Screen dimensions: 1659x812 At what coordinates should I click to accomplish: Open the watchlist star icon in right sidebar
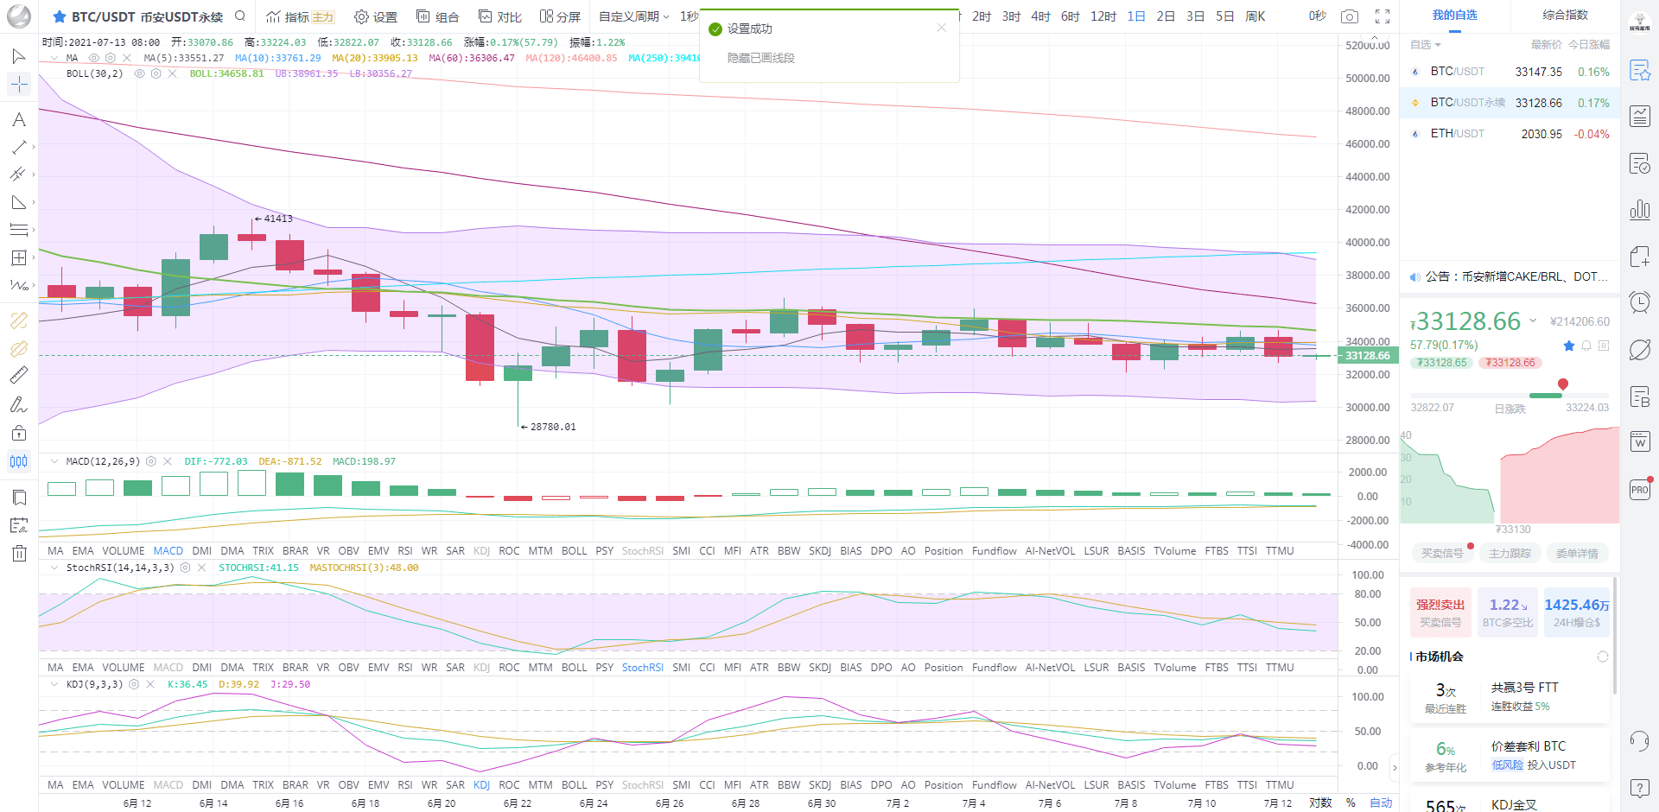coord(1640,71)
